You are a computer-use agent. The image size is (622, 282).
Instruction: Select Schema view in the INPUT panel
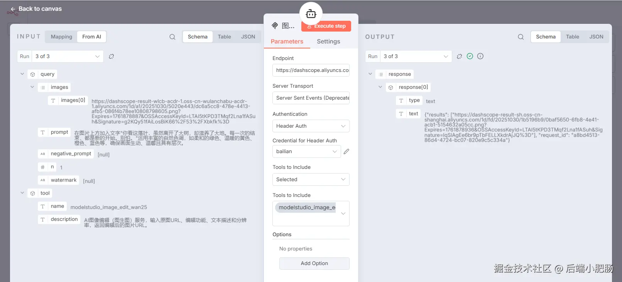198,37
